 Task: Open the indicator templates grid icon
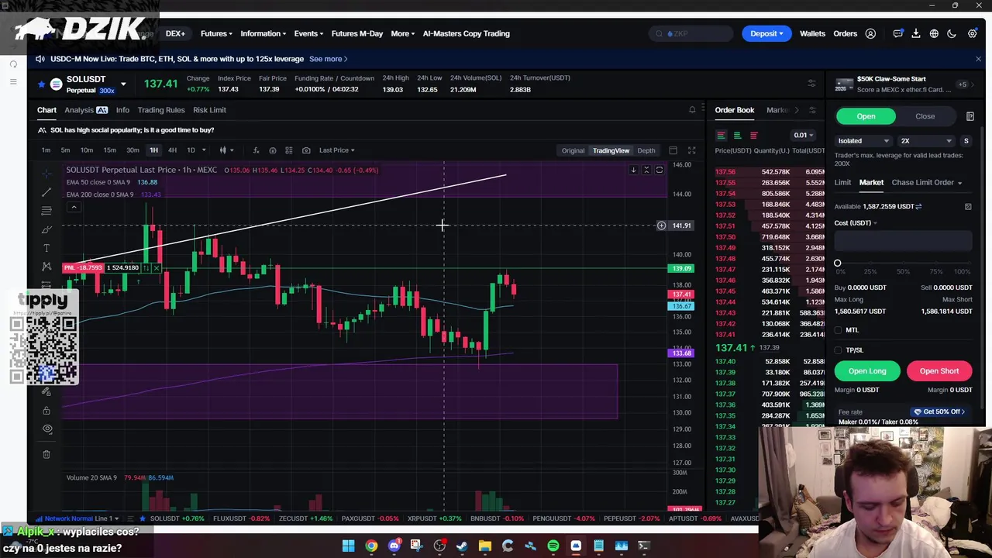tap(289, 150)
